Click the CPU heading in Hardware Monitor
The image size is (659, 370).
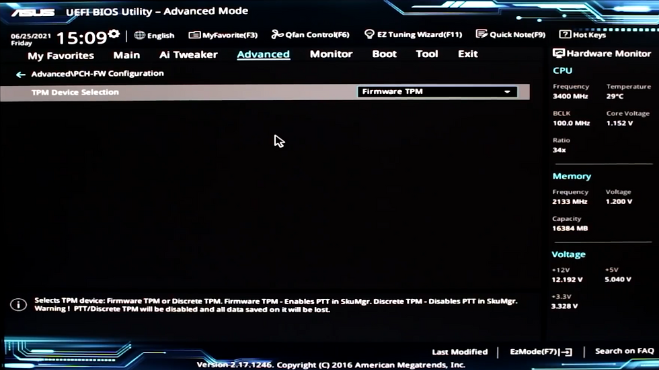point(562,71)
